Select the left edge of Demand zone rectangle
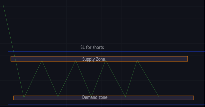205x107 pixels. point(14,98)
